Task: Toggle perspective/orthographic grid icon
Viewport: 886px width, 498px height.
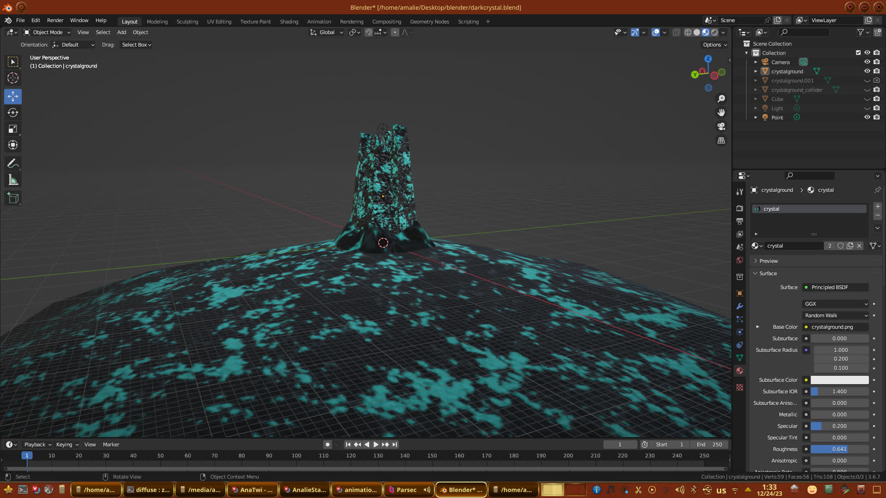Action: pyautogui.click(x=721, y=140)
